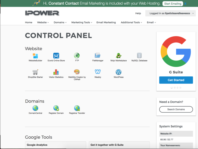This screenshot has height=149, width=198.
Task: Click the Help link
Action: pyautogui.click(x=138, y=13)
